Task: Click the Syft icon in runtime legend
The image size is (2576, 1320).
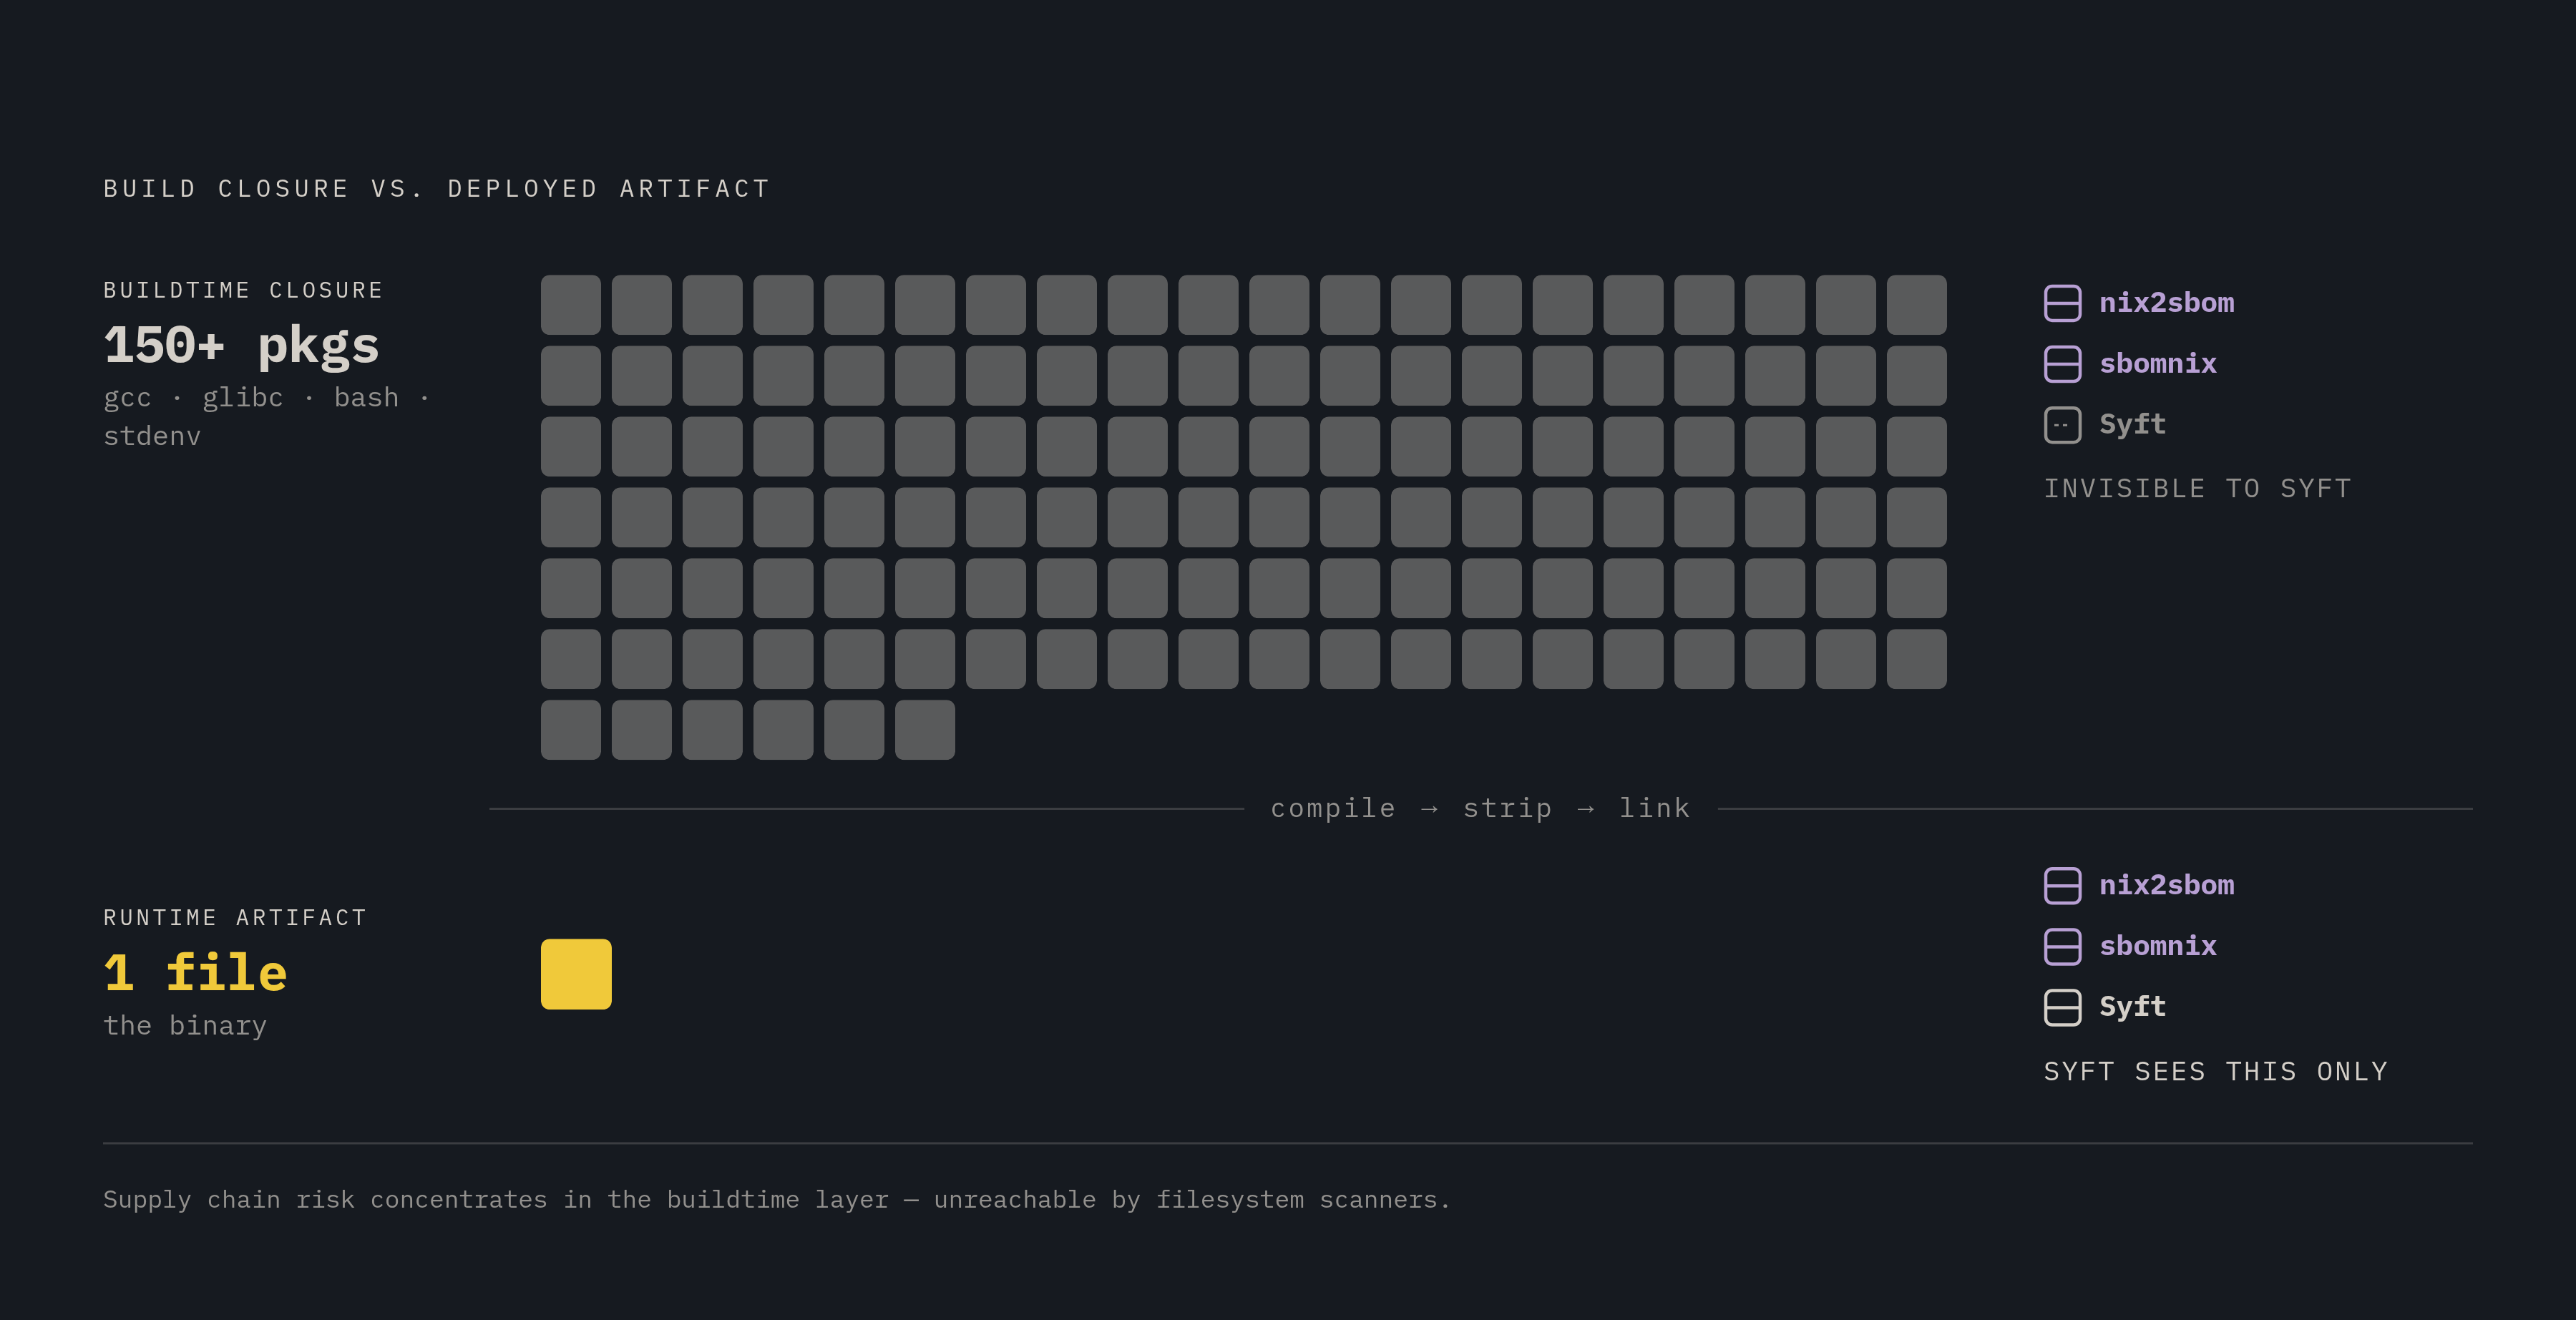Action: coord(2062,1007)
